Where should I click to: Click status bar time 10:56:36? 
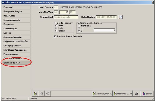point(33,99)
